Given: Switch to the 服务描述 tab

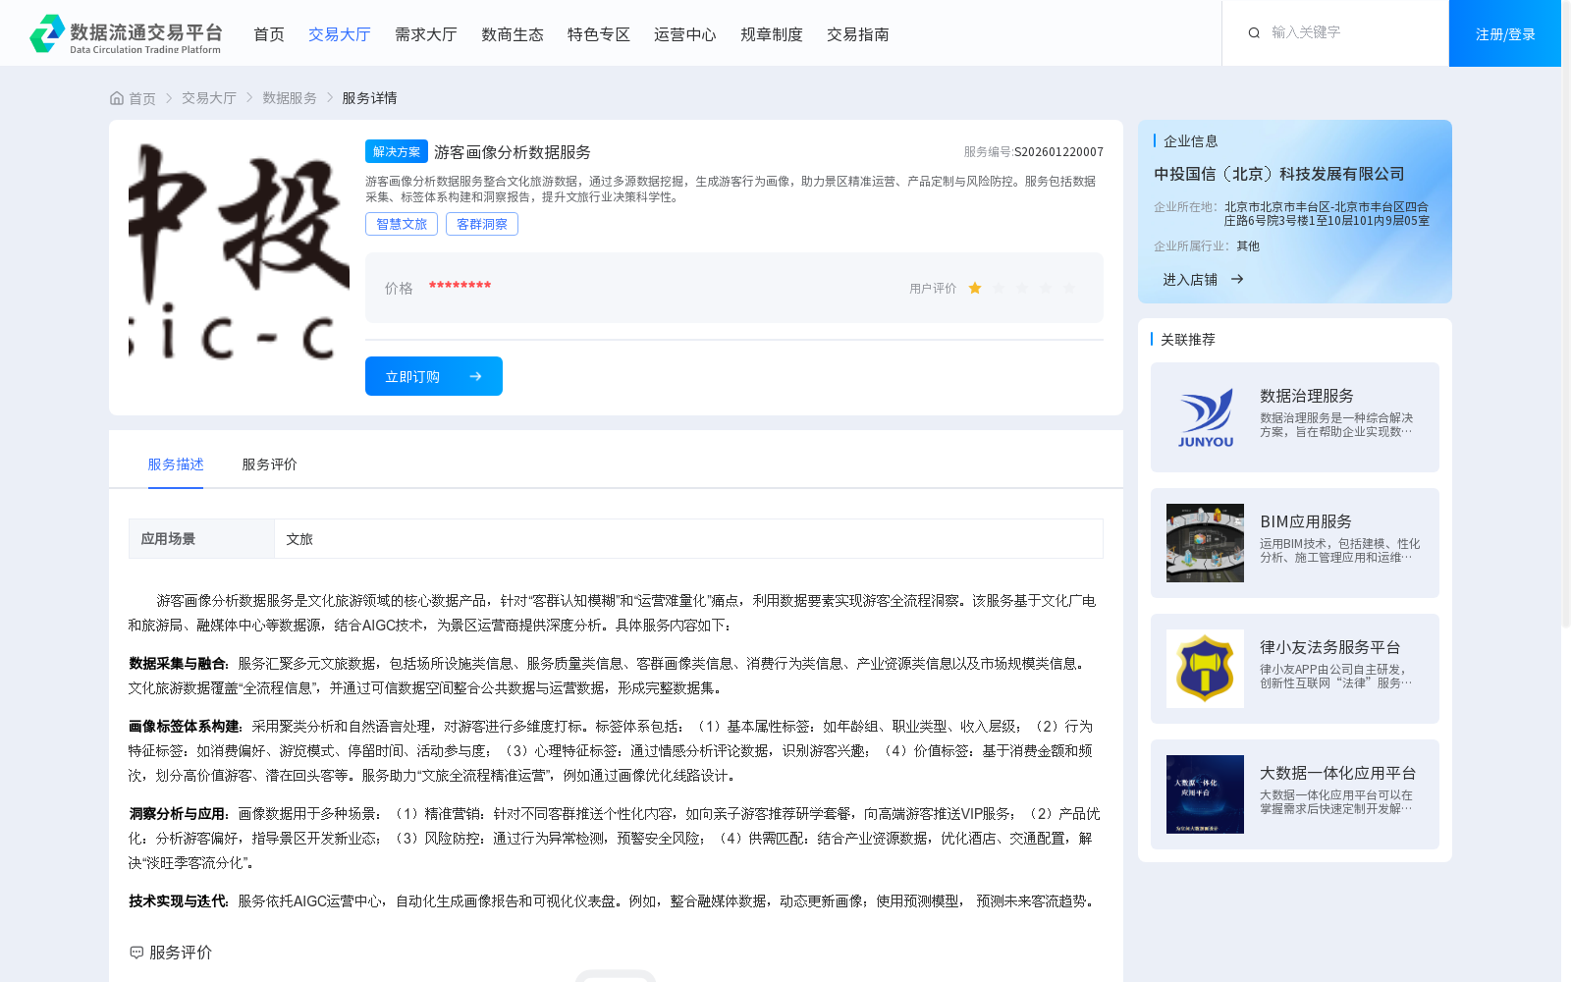Looking at the screenshot, I should (x=176, y=464).
